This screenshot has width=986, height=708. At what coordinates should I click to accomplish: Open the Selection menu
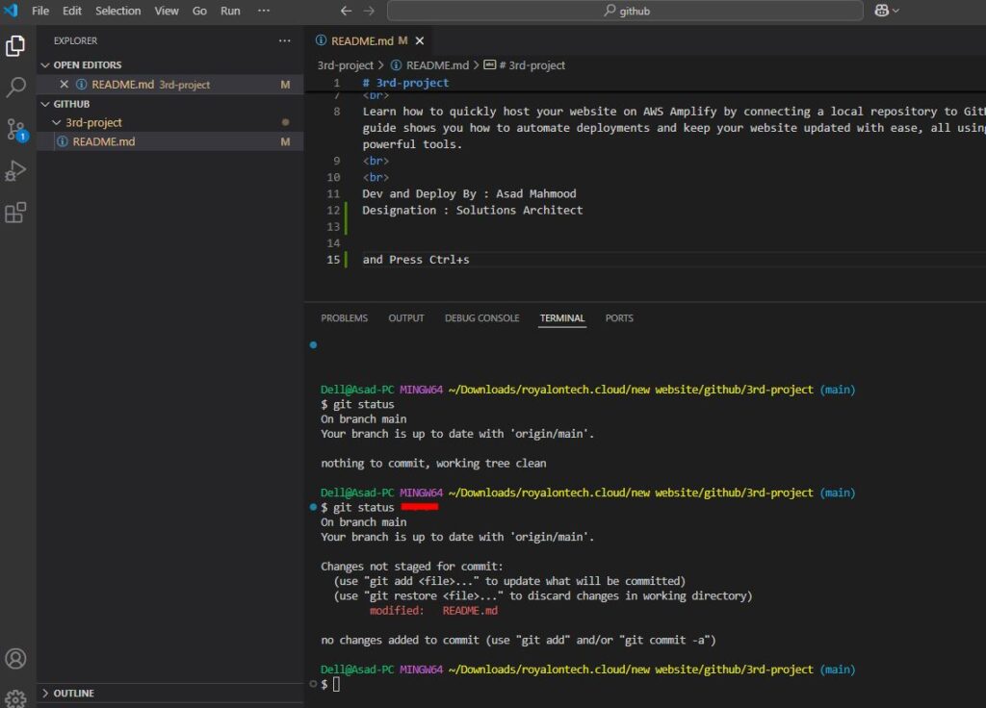pos(118,11)
